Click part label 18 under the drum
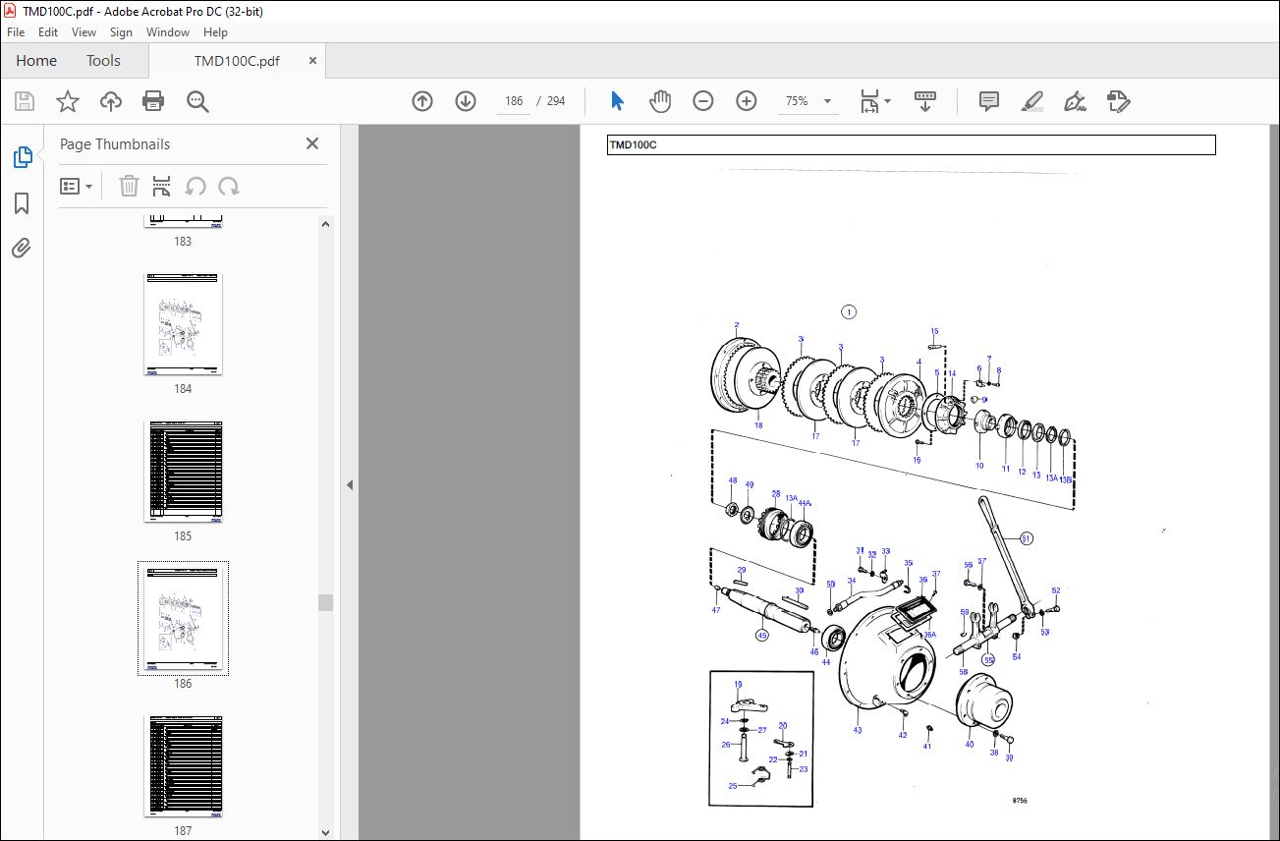Image resolution: width=1280 pixels, height=841 pixels. point(758,425)
